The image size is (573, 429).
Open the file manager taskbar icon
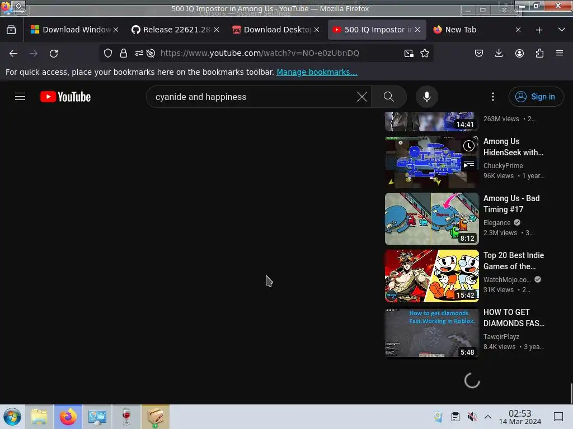pos(39,417)
